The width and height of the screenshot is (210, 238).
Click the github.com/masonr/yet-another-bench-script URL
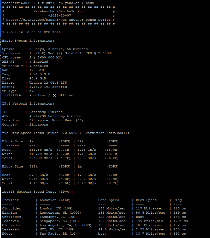(x=59, y=20)
